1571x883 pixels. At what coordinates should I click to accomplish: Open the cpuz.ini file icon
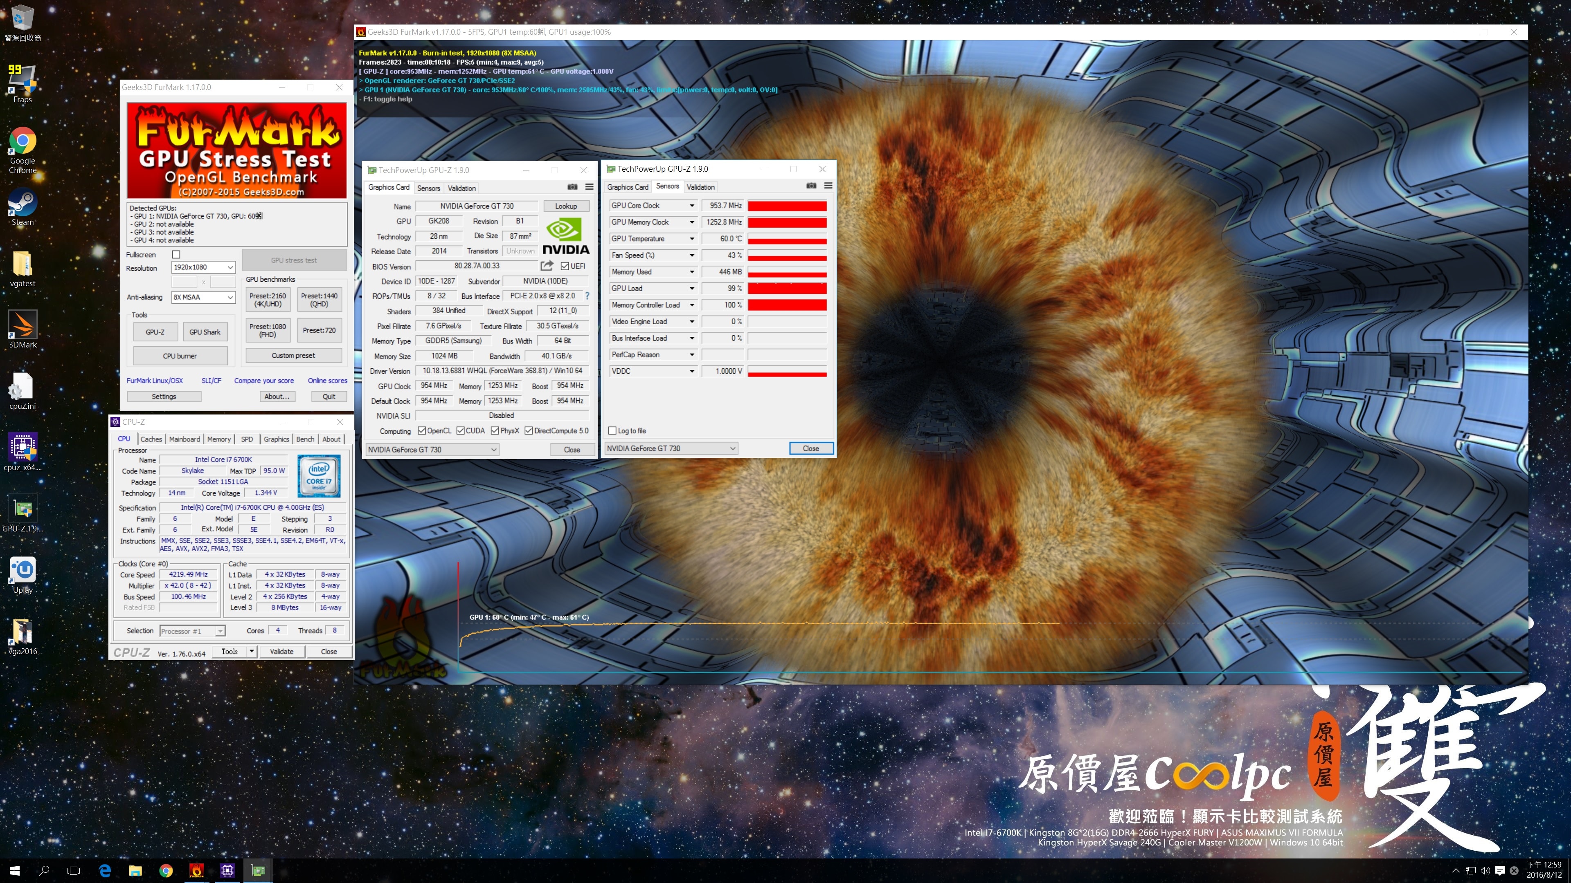[23, 391]
